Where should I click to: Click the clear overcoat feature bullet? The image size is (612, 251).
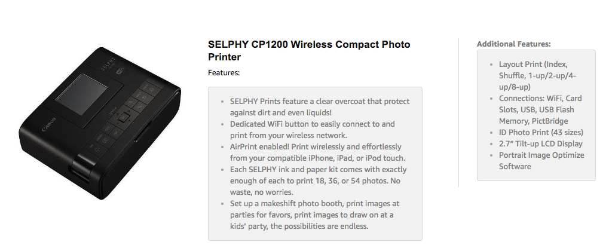click(x=320, y=107)
